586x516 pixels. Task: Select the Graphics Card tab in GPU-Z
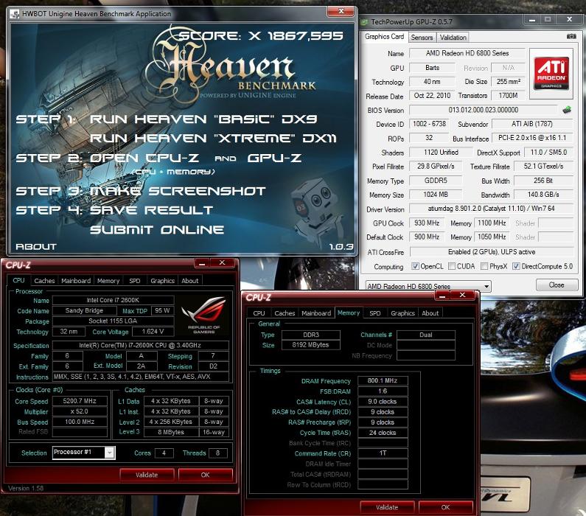click(384, 37)
